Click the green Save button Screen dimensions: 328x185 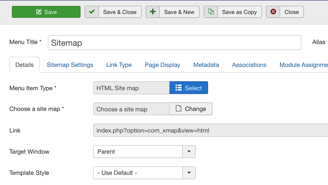click(46, 12)
